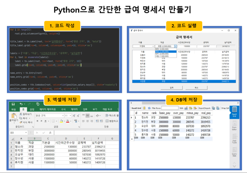Click the Excel formula bar input
This screenshot has height=173, width=247.
[87, 133]
